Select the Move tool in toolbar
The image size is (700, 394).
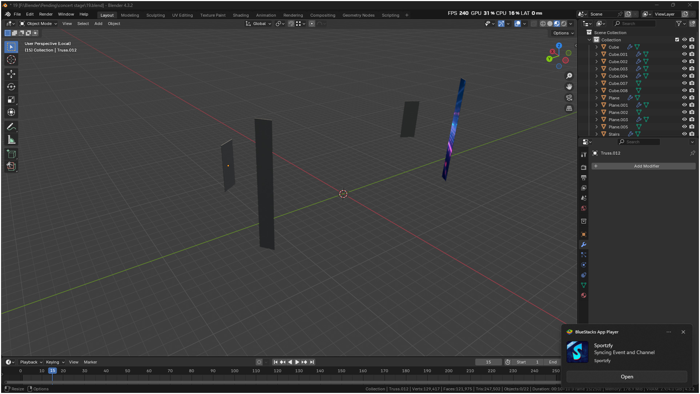tap(11, 74)
